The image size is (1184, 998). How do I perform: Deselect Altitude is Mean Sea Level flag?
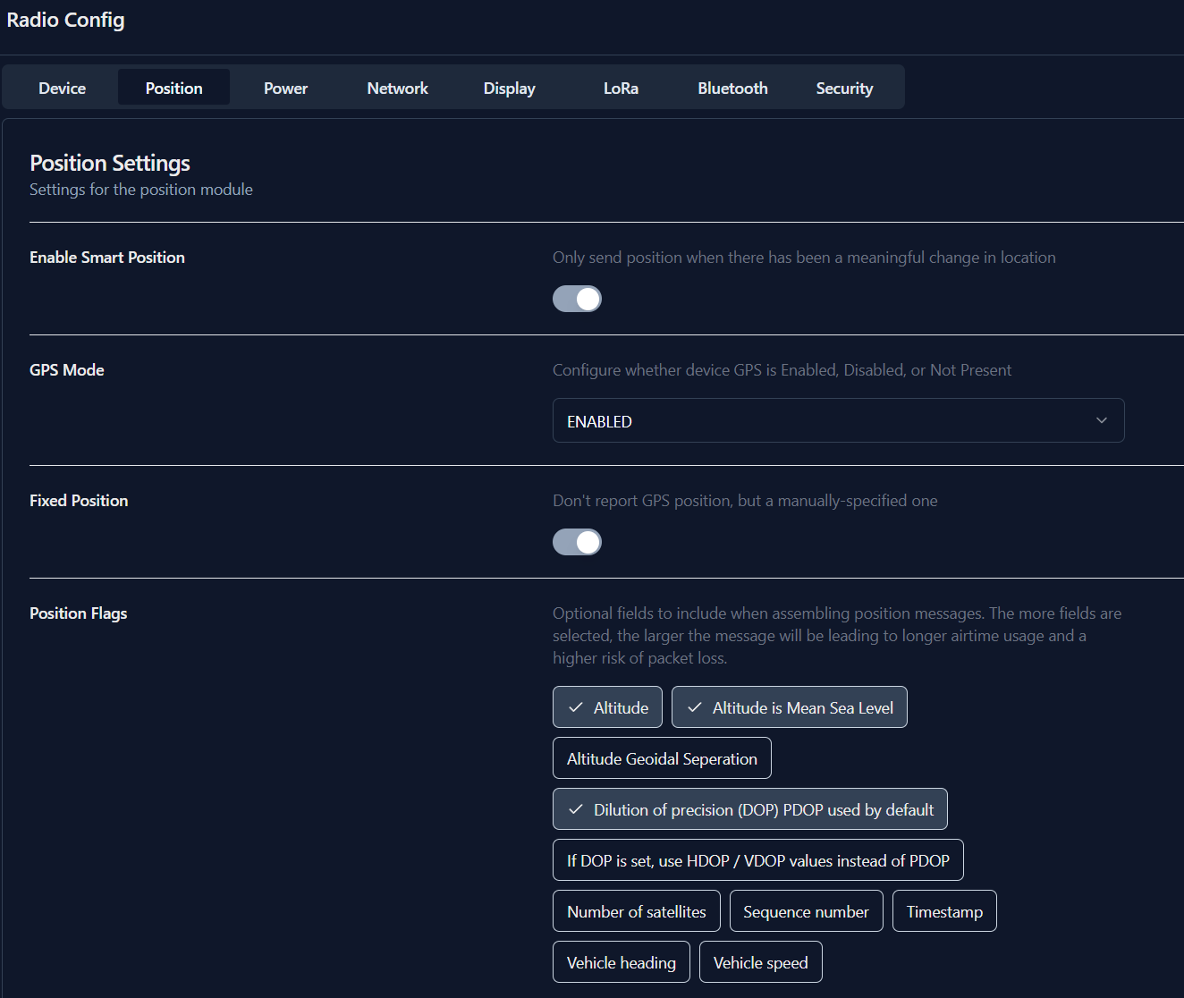pos(789,707)
